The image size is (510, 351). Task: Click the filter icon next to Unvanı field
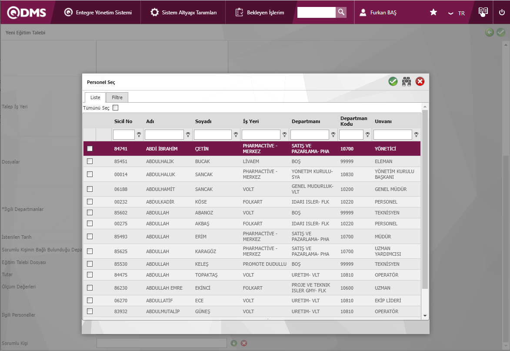tap(416, 135)
